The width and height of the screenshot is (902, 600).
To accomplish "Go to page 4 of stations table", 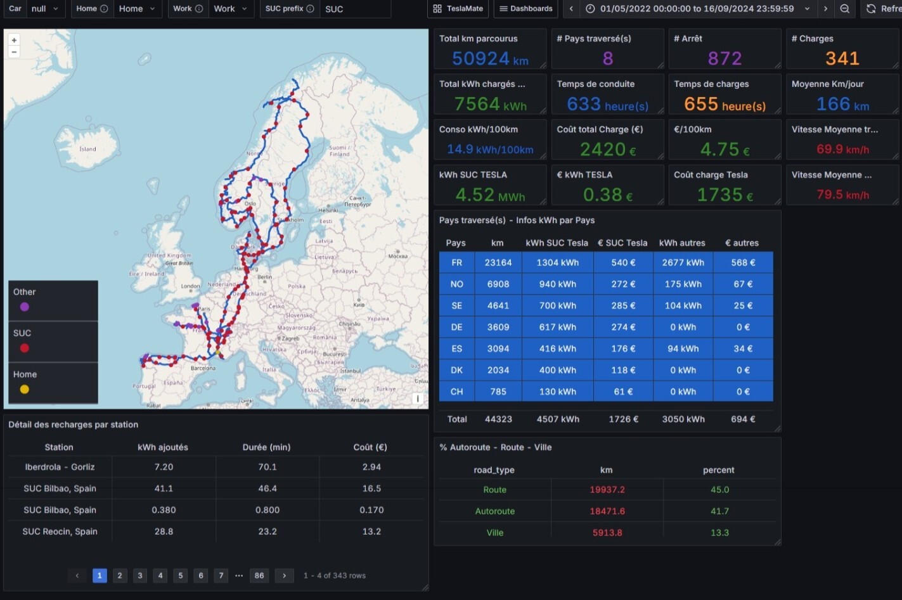I will [x=160, y=575].
